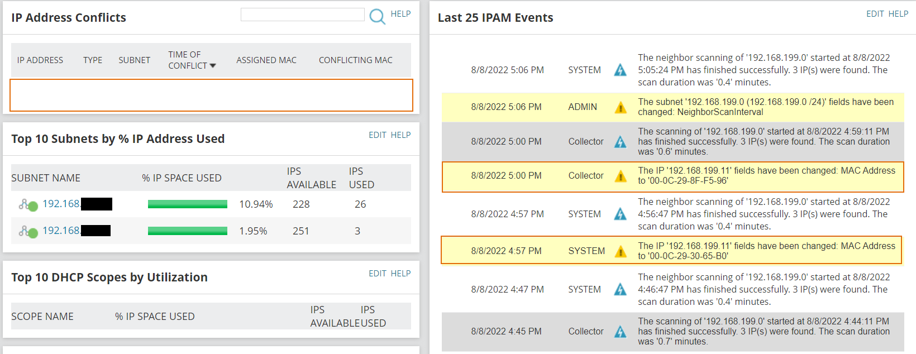This screenshot has height=354, width=916.
Task: Open the subnet link with 10.94% usage
Action: pos(77,204)
